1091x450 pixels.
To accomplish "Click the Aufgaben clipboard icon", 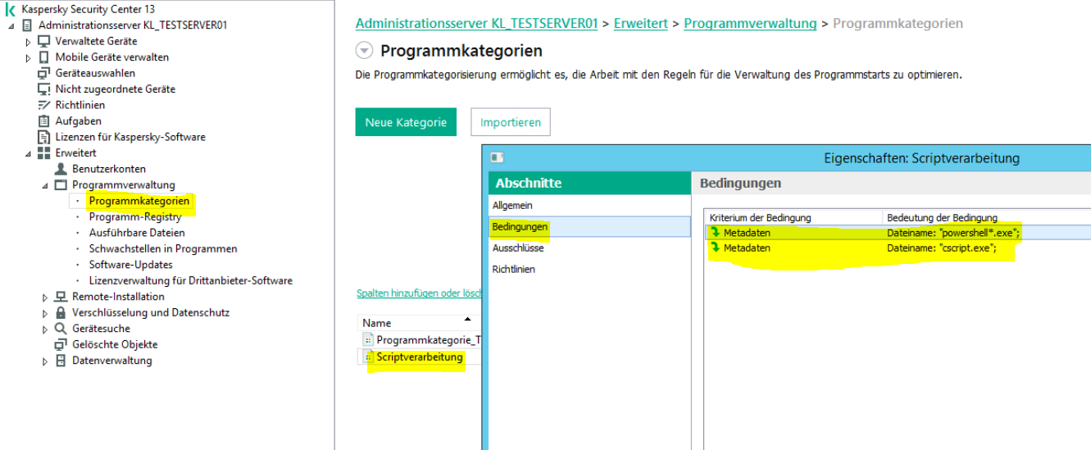I will coord(44,121).
